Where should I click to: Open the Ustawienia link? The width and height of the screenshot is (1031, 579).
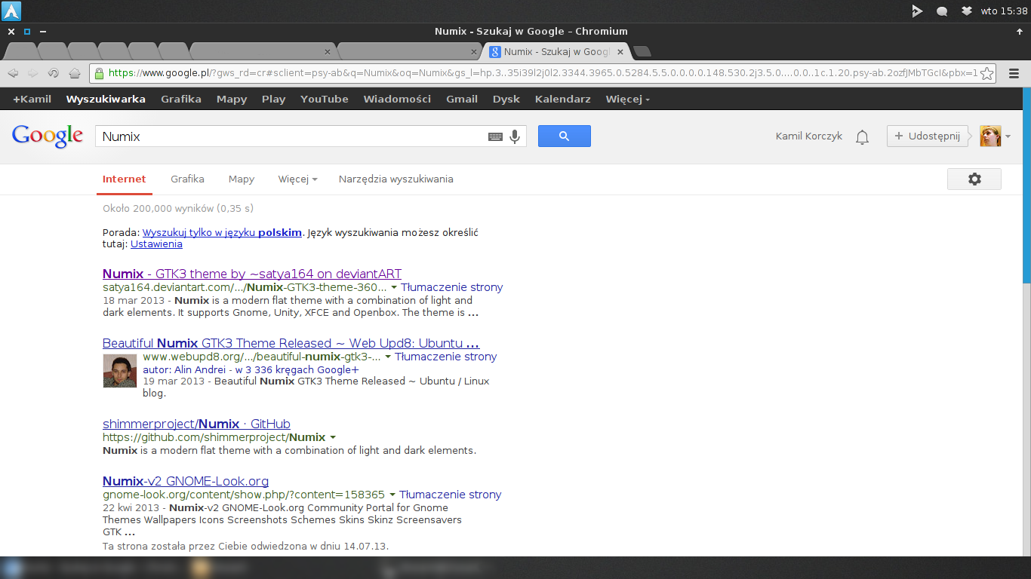point(156,244)
